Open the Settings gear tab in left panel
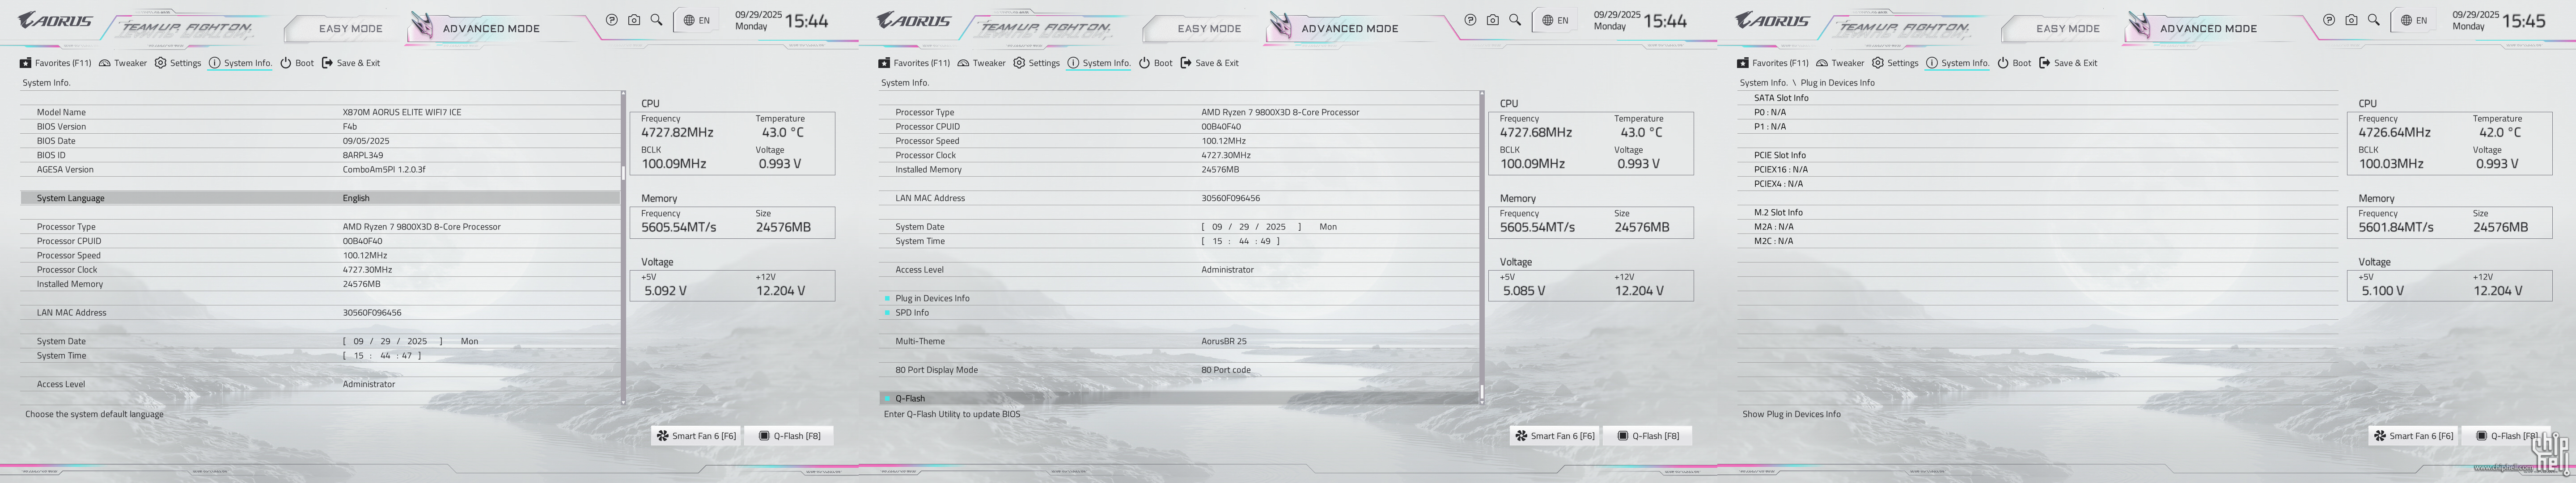2576x483 pixels. click(160, 63)
